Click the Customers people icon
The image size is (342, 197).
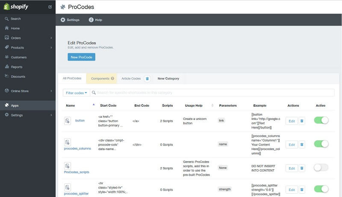pyautogui.click(x=7, y=57)
